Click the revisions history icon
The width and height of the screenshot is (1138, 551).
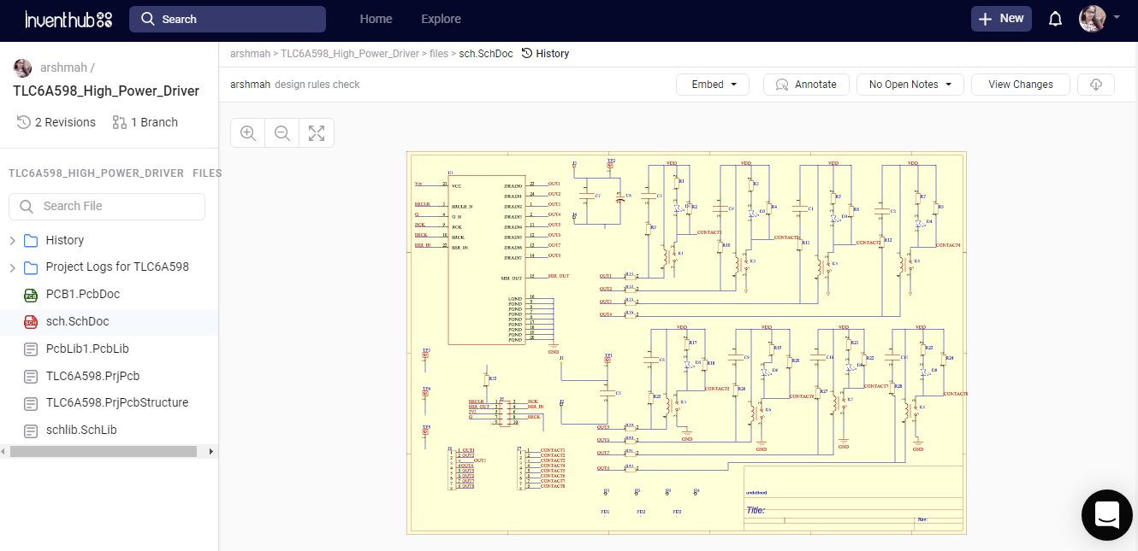23,122
